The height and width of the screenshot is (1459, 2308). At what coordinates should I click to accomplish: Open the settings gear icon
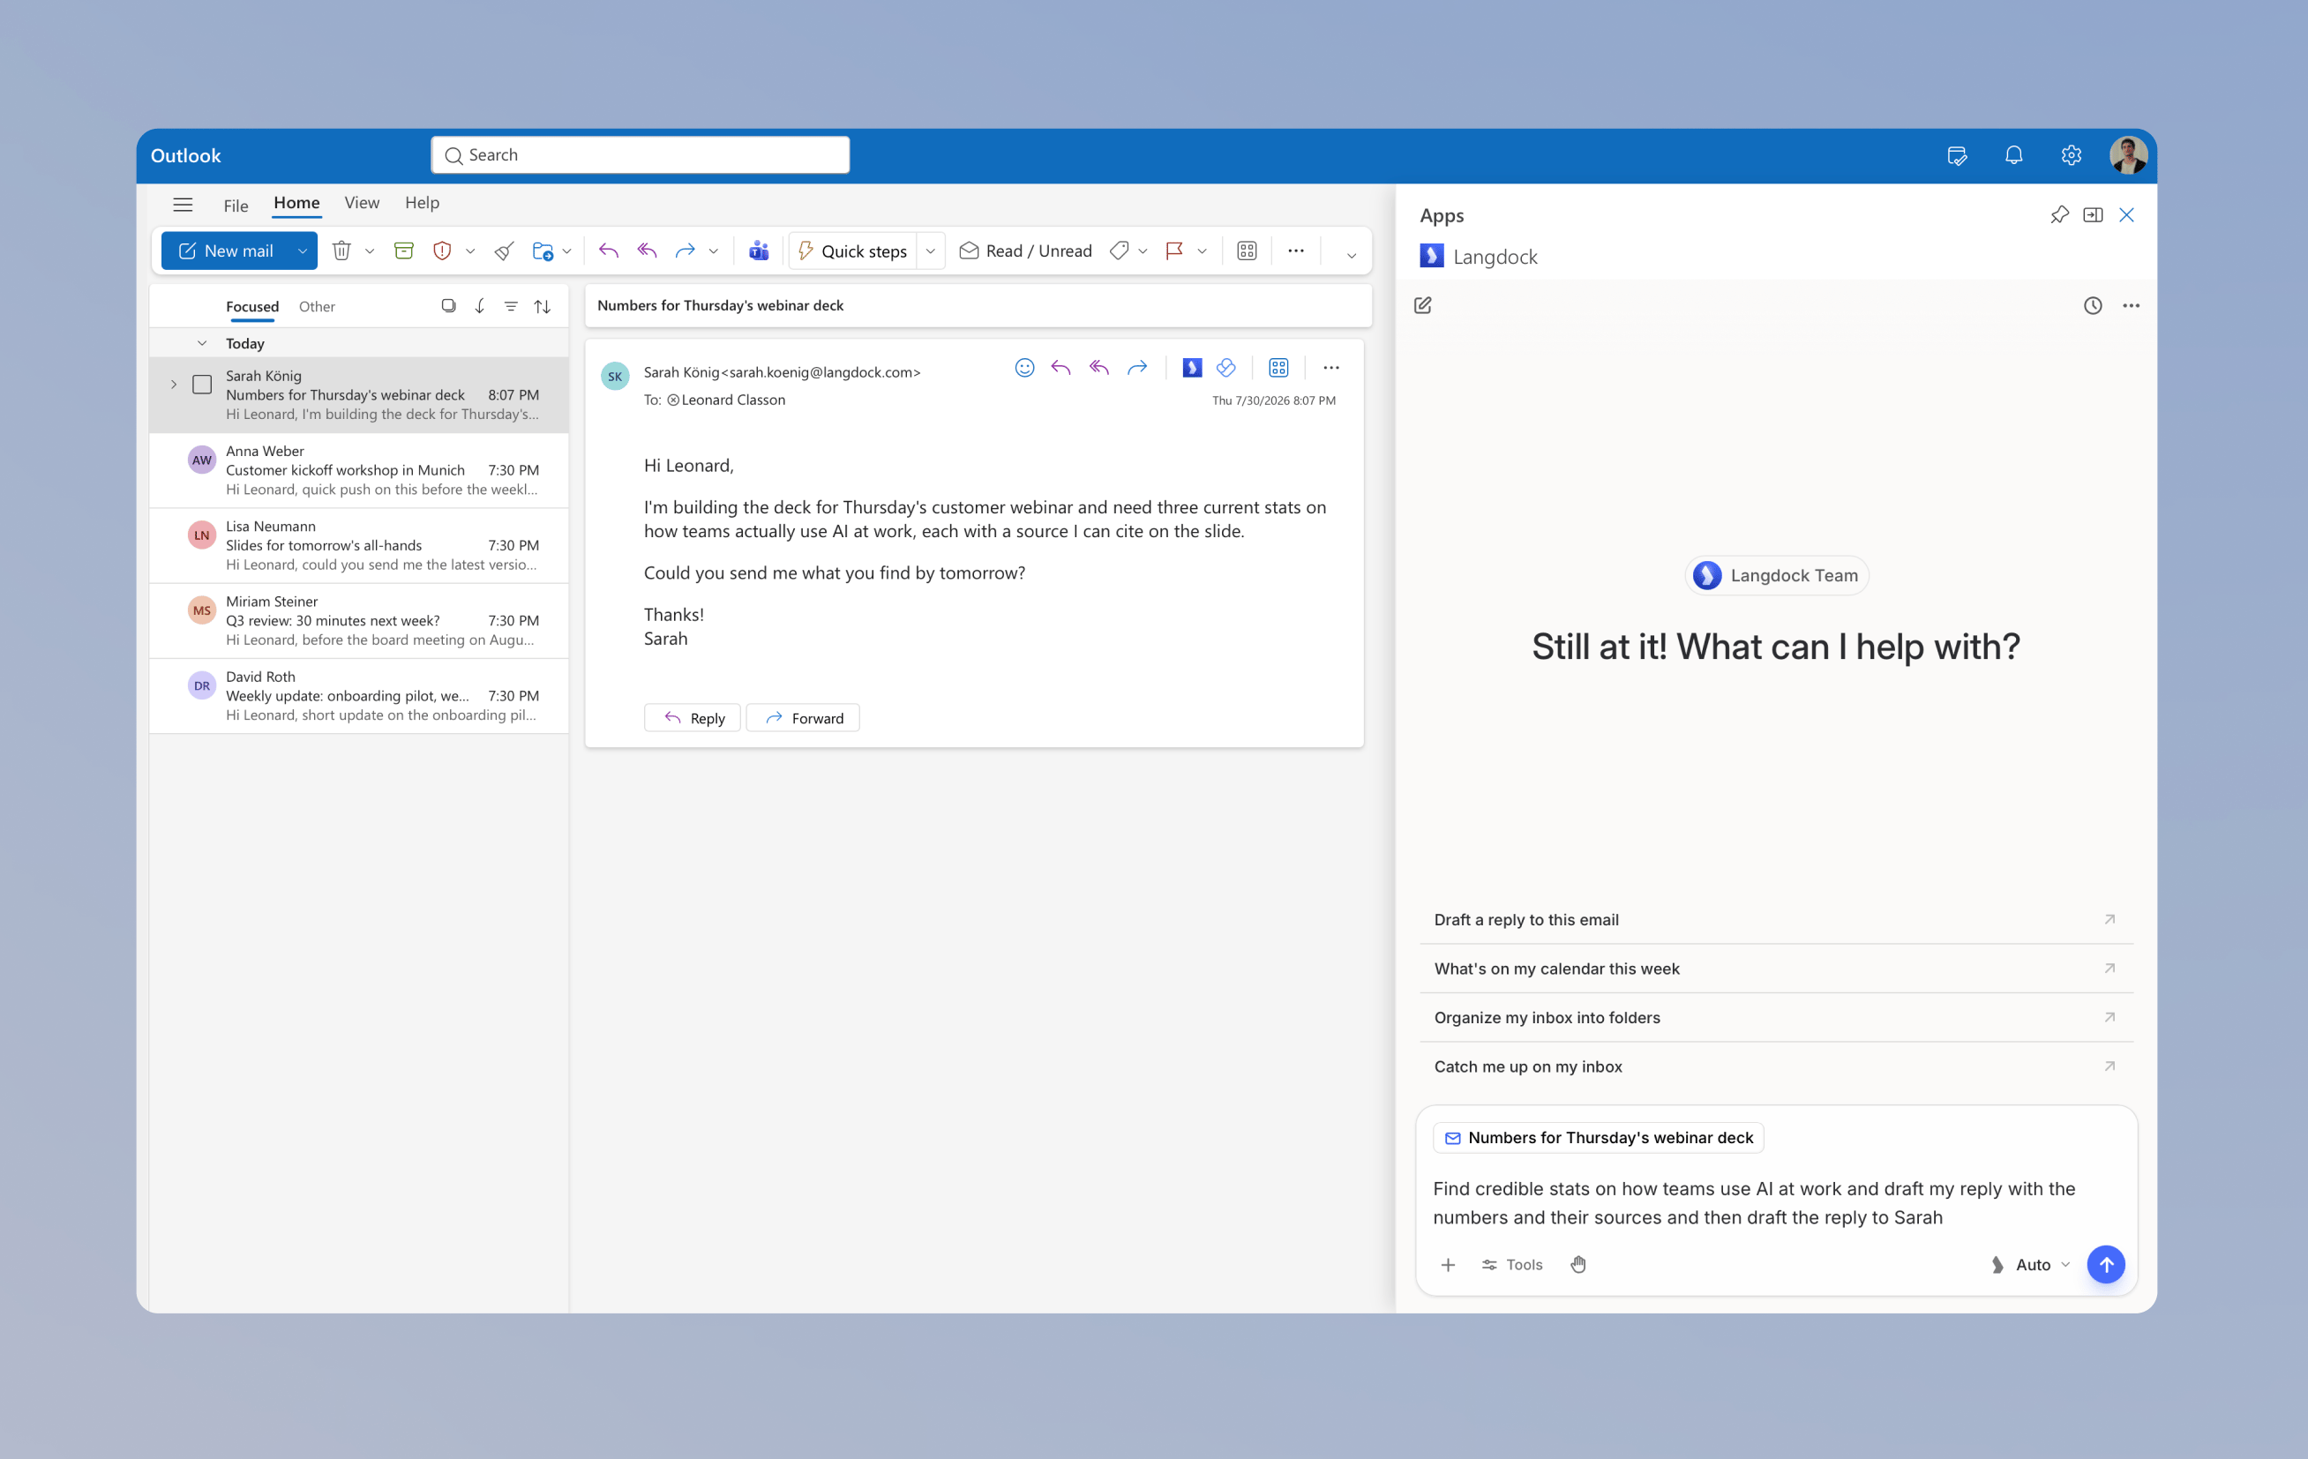click(x=2072, y=155)
